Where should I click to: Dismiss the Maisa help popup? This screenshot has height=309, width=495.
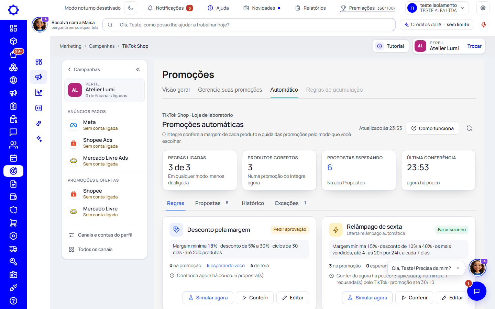click(458, 268)
